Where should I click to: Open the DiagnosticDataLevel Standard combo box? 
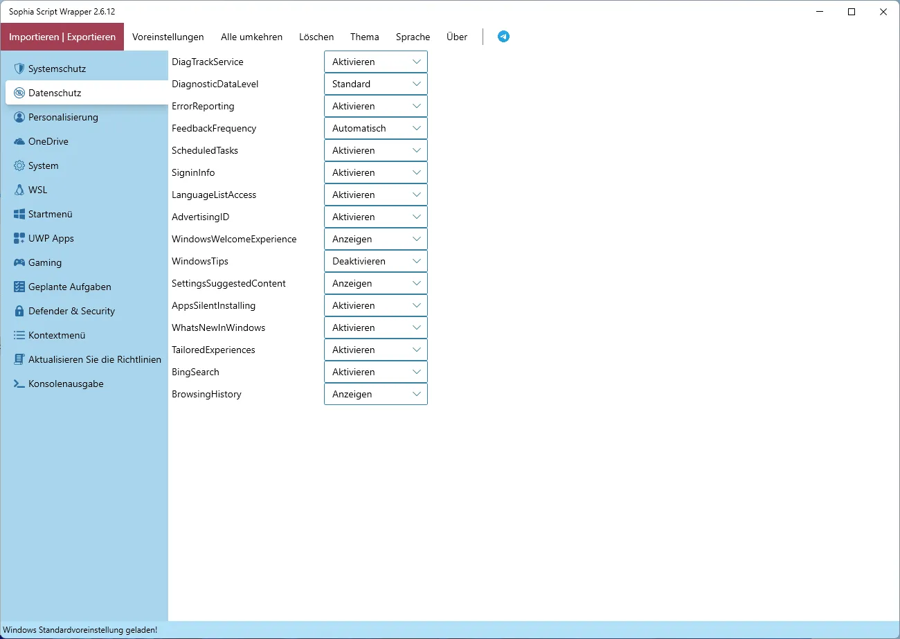[376, 84]
